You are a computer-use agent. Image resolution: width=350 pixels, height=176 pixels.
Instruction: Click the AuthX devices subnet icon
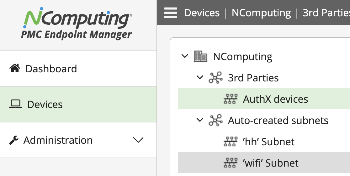coord(231,99)
